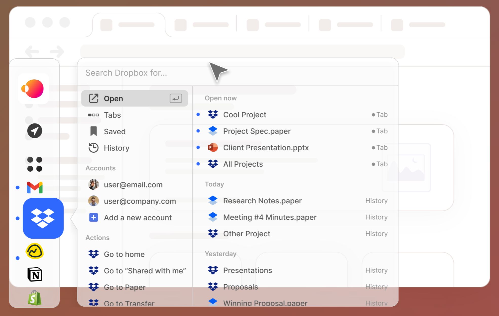499x316 pixels.
Task: Select the Go to Paper action
Action: click(124, 287)
